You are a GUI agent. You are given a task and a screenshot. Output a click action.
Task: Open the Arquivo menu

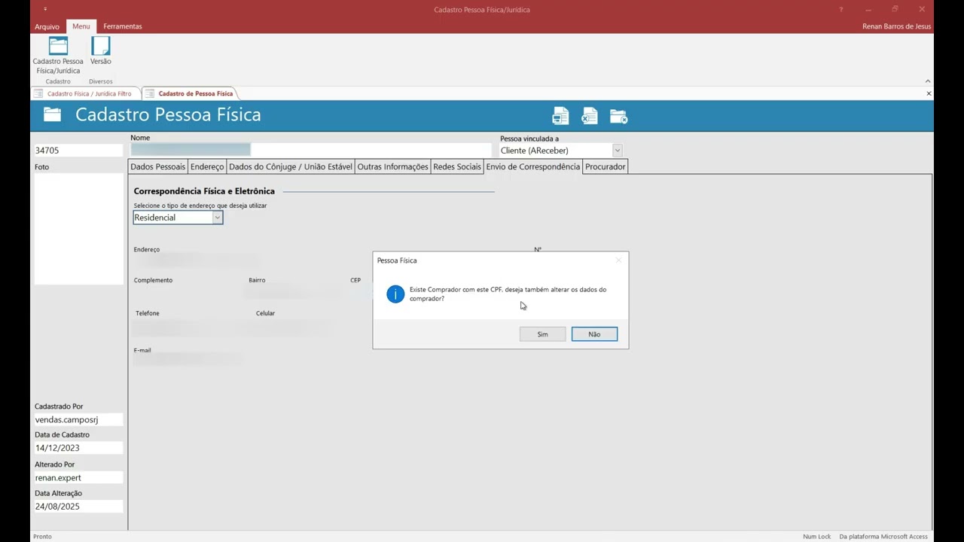coord(47,26)
